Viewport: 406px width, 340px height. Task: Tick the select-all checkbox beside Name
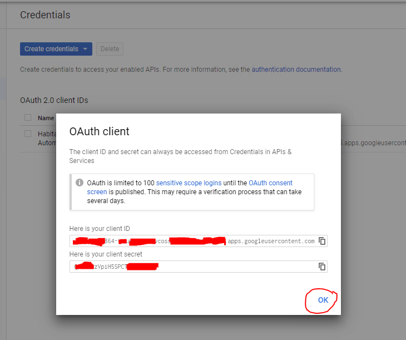point(28,117)
